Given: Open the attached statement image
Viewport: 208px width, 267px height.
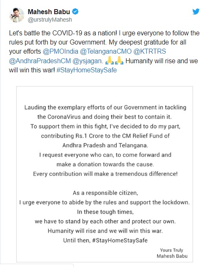Looking at the screenshot, I should point(105,174).
